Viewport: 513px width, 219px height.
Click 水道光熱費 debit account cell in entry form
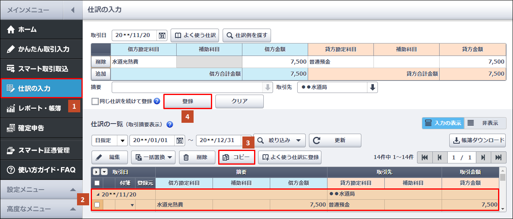(144, 62)
